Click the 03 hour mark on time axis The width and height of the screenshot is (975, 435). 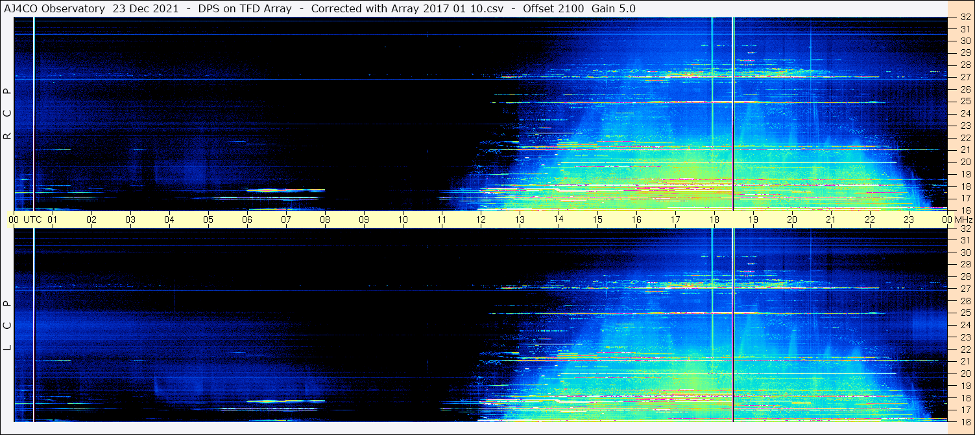point(130,219)
